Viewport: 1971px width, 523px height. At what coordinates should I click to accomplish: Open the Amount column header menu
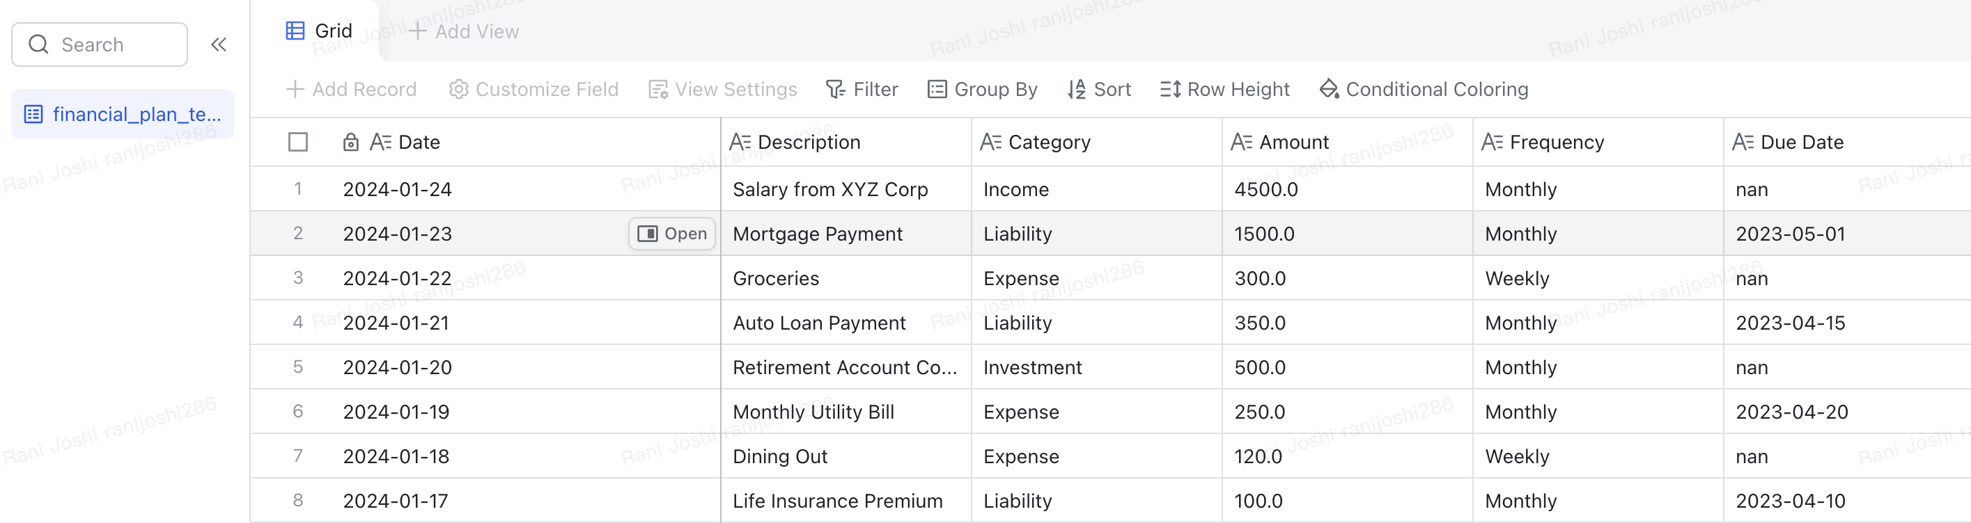click(1293, 142)
